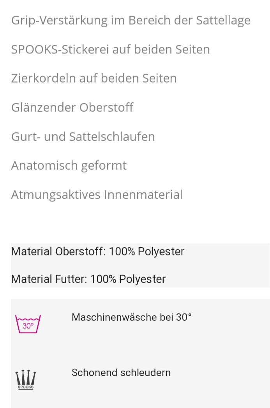
Task: Click the SPOOKS crown logo icon
Action: point(26,379)
